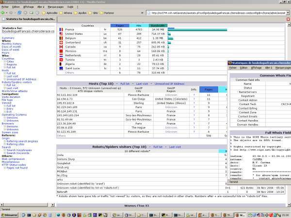291x218 pixels.
Task: Expand the bookmarks toolbar overflow chevron
Action: tap(142, 13)
